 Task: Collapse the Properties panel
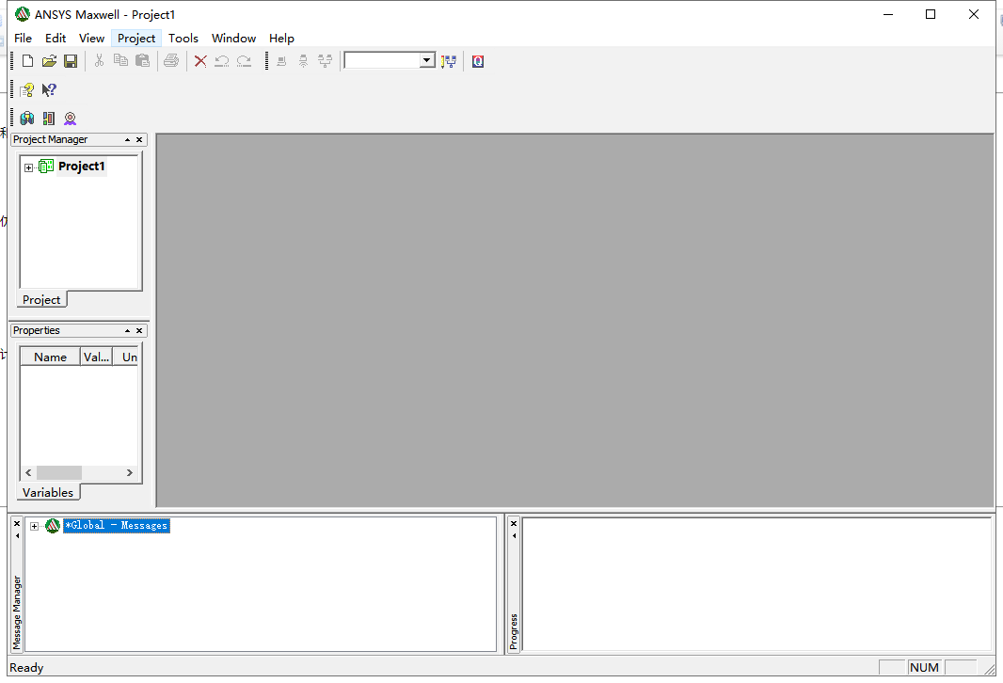coord(128,330)
